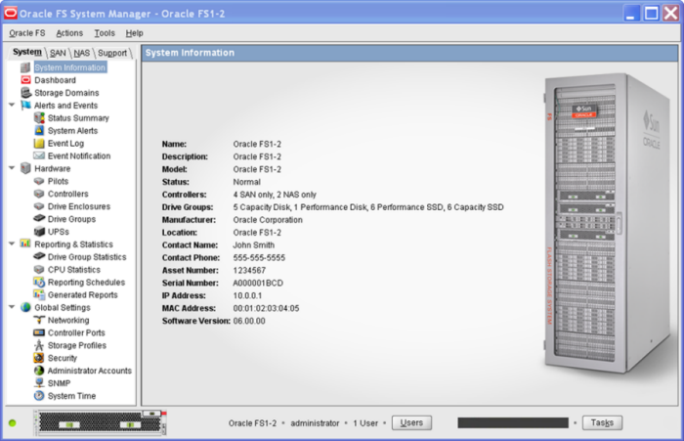Screen dimensions: 684x441
Task: Open the Event Log tree item
Action: 65,144
